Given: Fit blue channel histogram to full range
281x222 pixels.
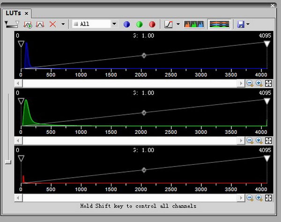Looking at the screenshot, I should pyautogui.click(x=268, y=83).
